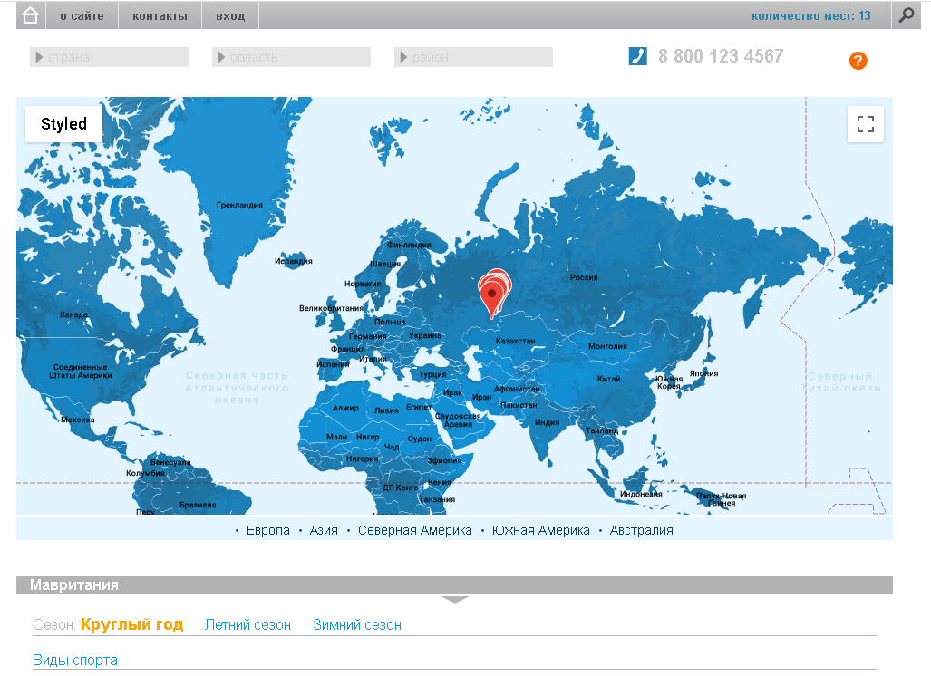Jump to 'Южная Америка' region
This screenshot has height=676, width=931.
pyautogui.click(x=541, y=530)
